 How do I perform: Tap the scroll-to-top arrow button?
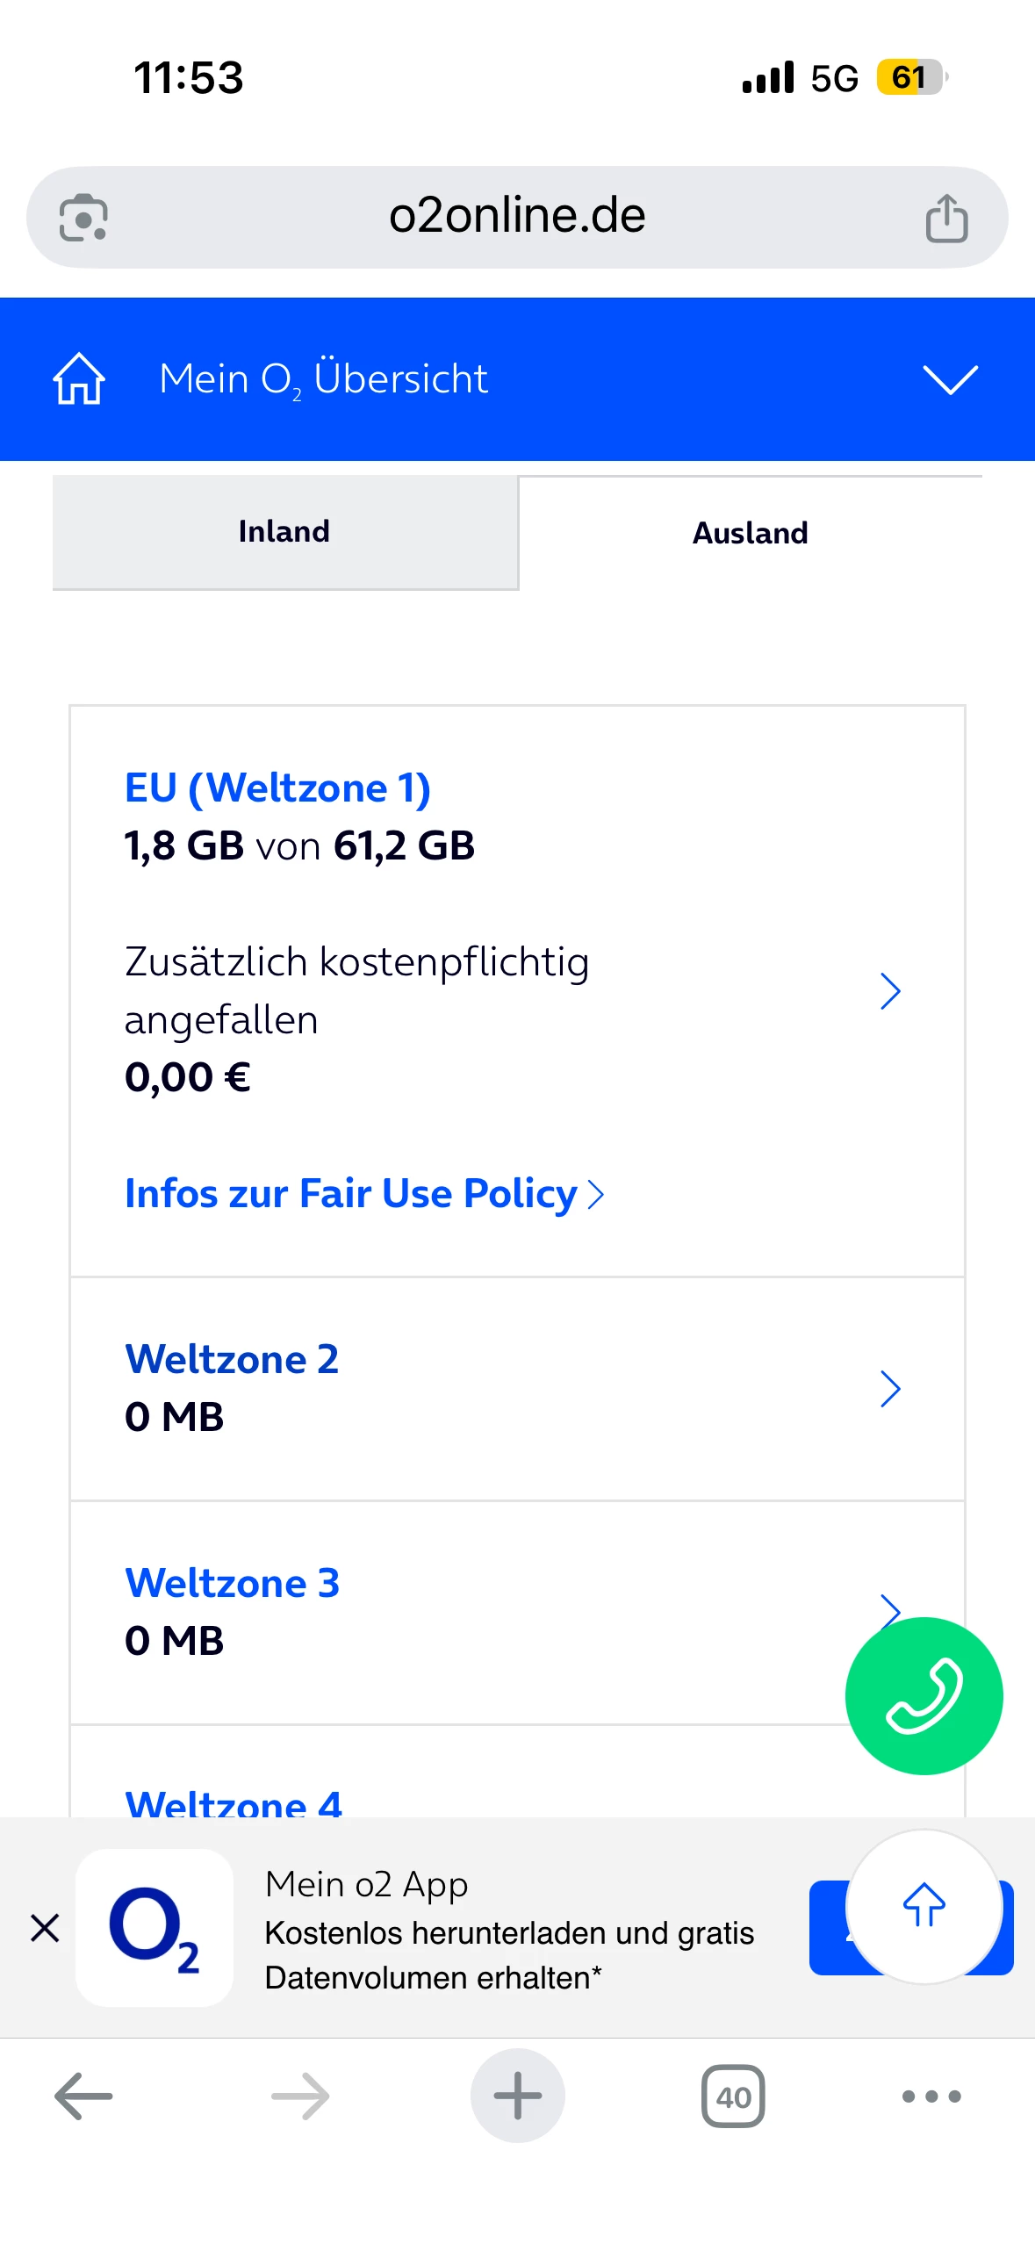[x=924, y=1905]
